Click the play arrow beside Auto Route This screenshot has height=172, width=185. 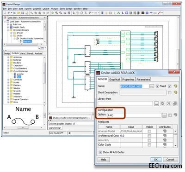click(70, 133)
